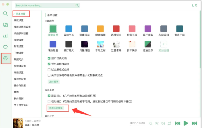Go to 备份与恢复 section
The height and width of the screenshot is (128, 202).
pos(20,85)
